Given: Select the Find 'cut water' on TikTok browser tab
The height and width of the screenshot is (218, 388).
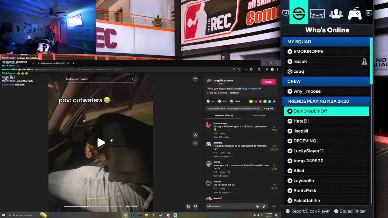Looking at the screenshot, I should pos(53,63).
